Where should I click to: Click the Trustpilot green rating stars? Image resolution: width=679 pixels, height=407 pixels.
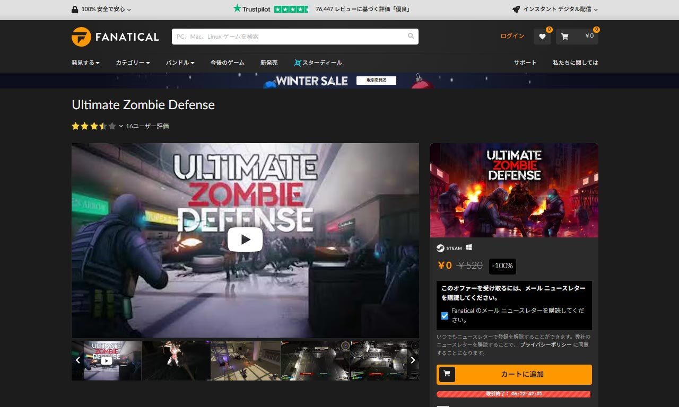pyautogui.click(x=292, y=9)
